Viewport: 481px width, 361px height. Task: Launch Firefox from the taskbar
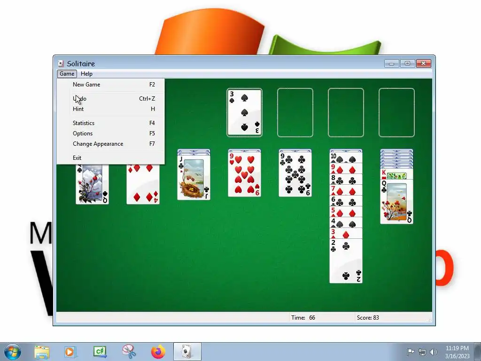coord(158,352)
